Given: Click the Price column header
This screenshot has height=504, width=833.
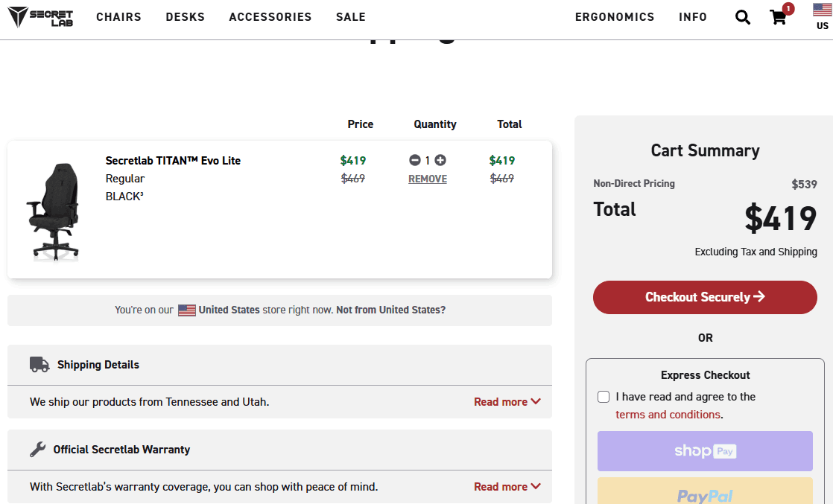Looking at the screenshot, I should point(361,124).
